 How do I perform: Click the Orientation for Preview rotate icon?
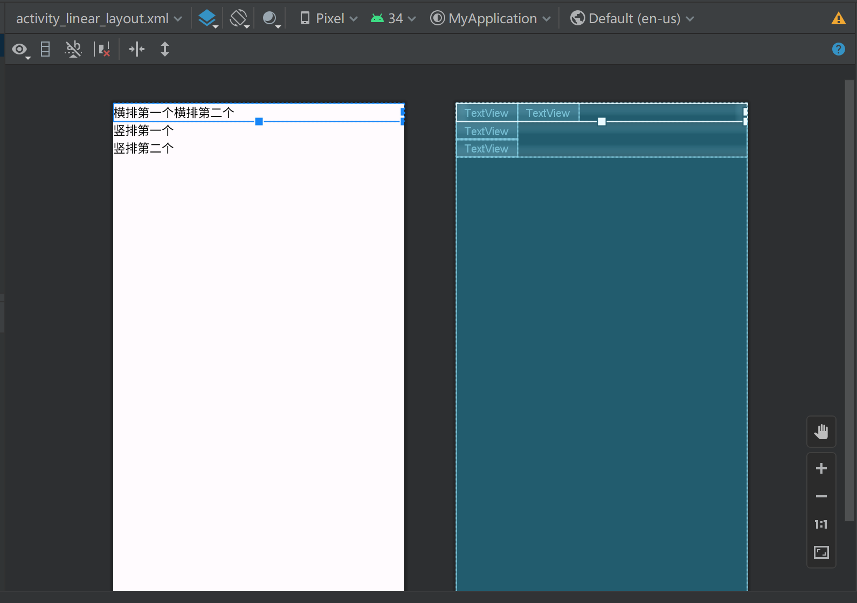(239, 18)
